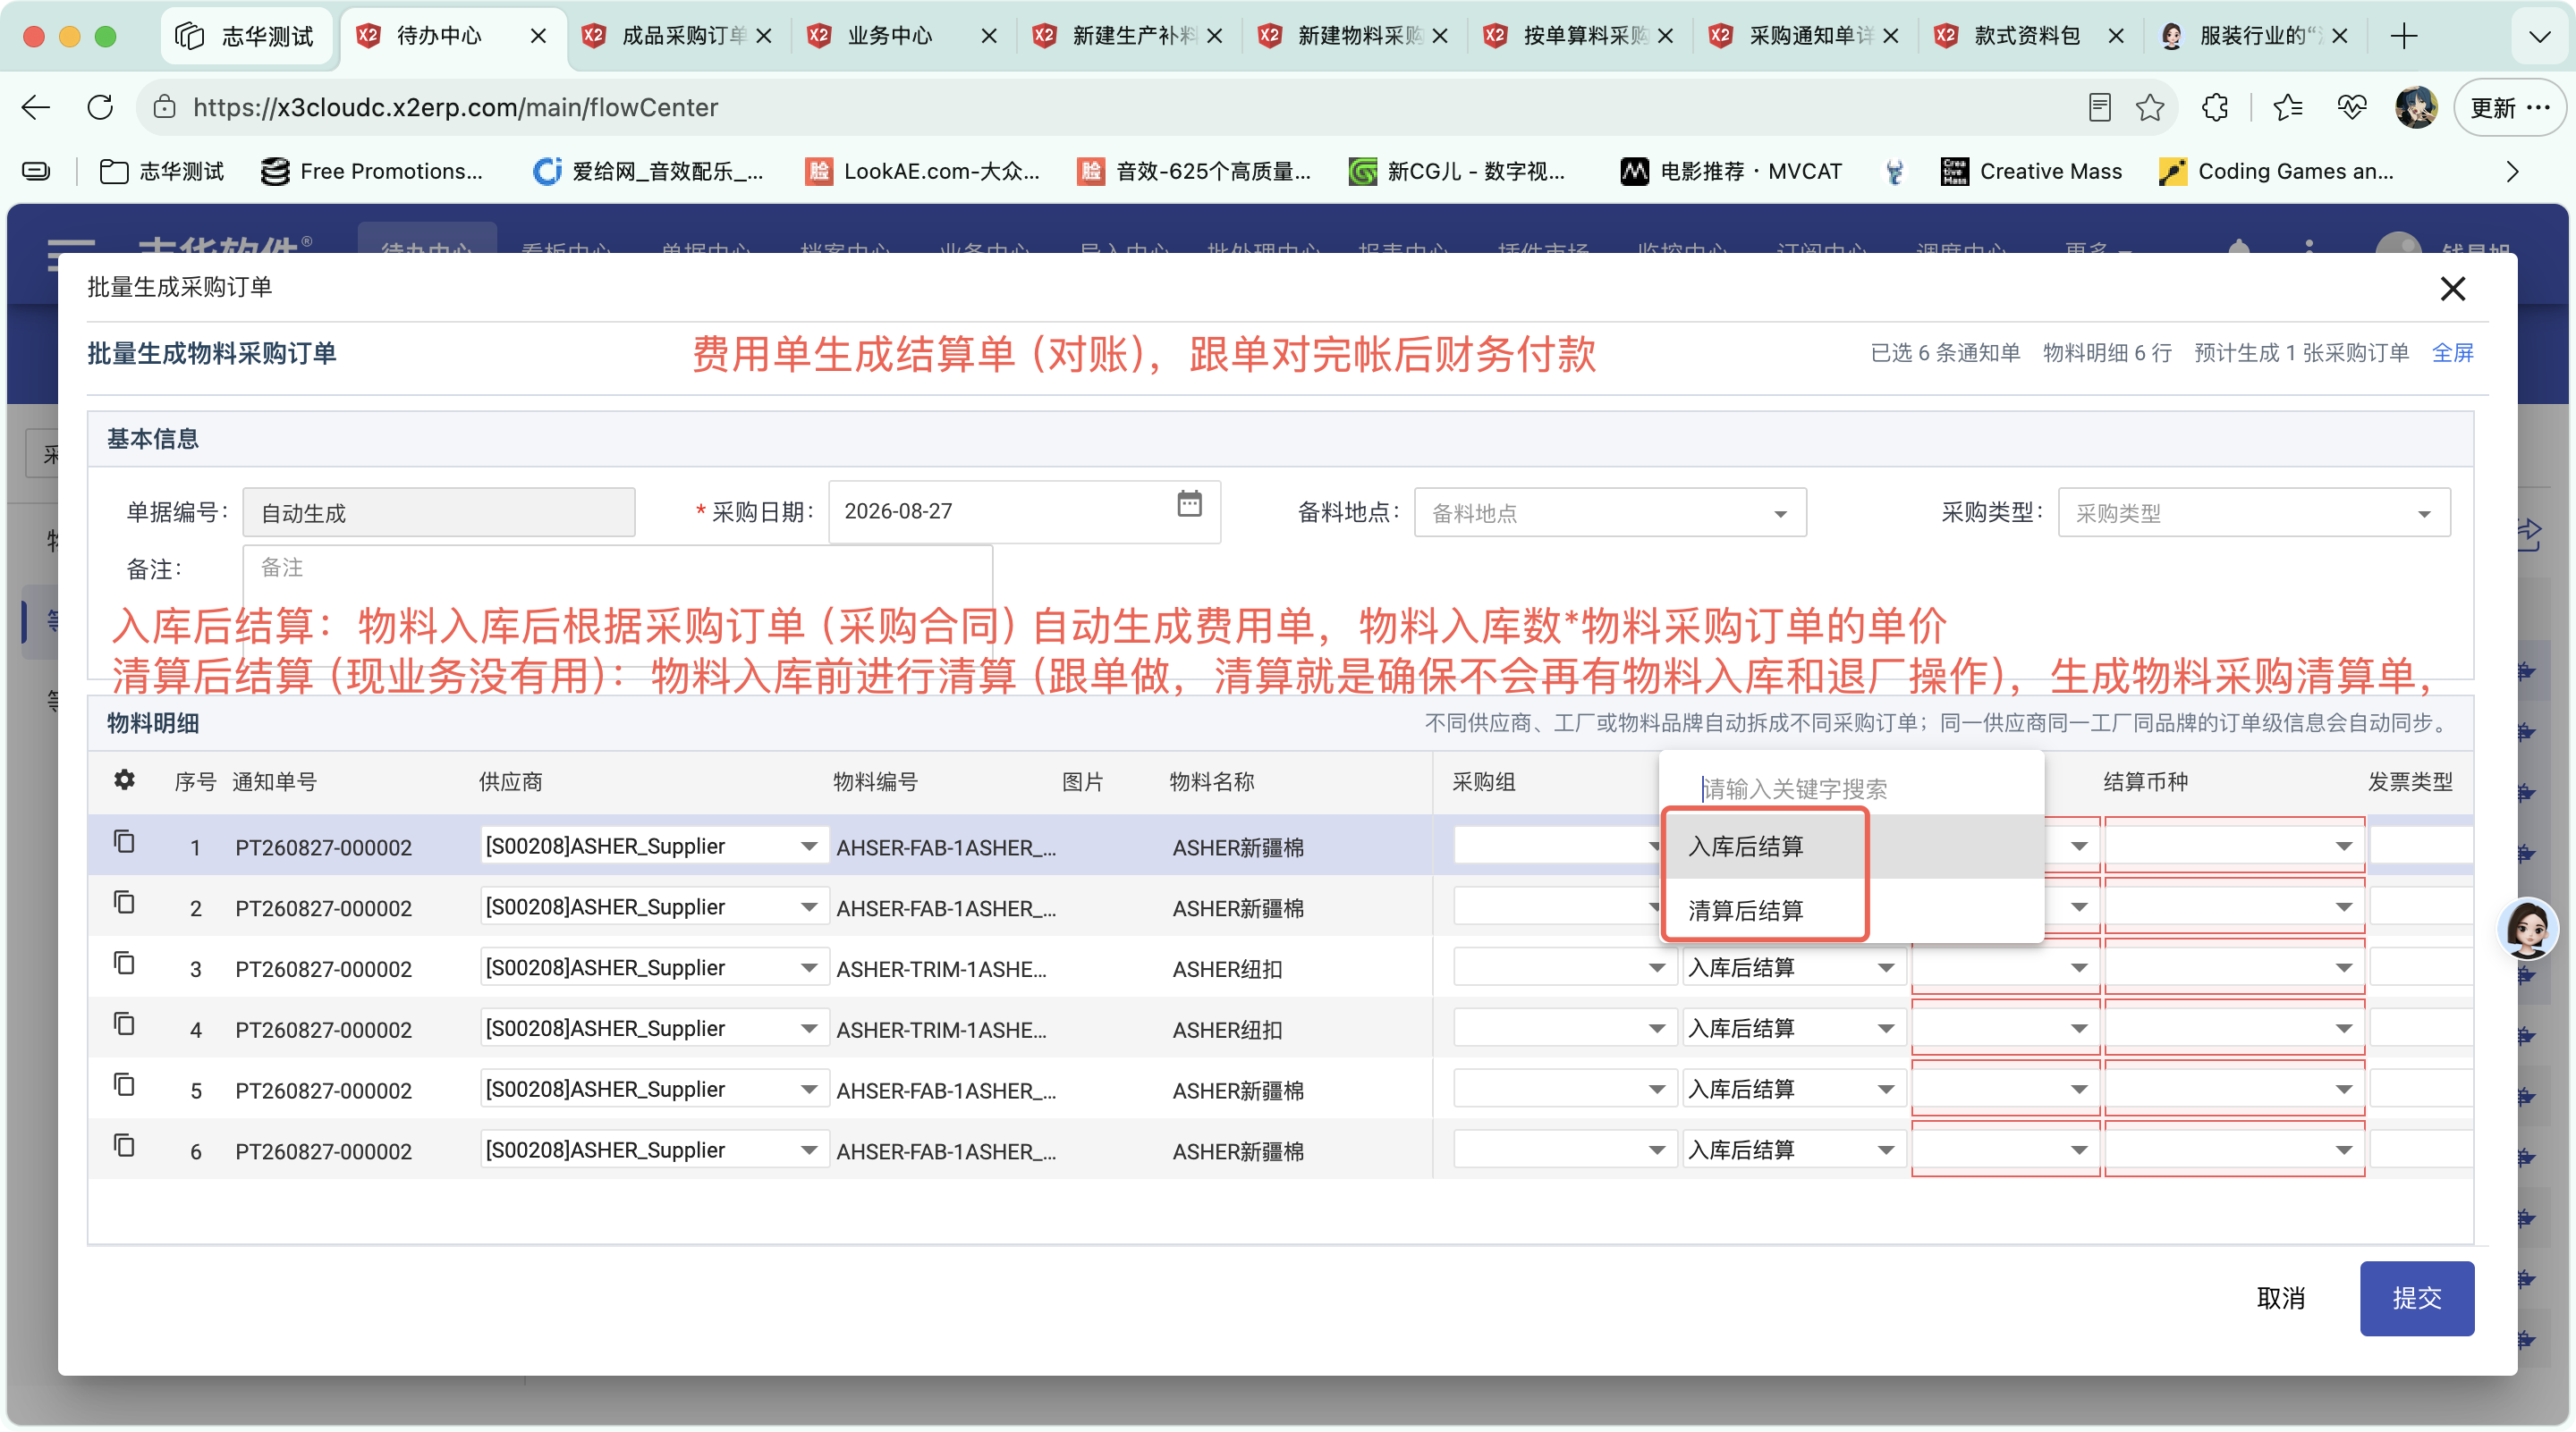Click the 采购日期 date field

click(x=1024, y=511)
